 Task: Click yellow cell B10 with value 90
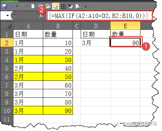[x=58, y=110]
